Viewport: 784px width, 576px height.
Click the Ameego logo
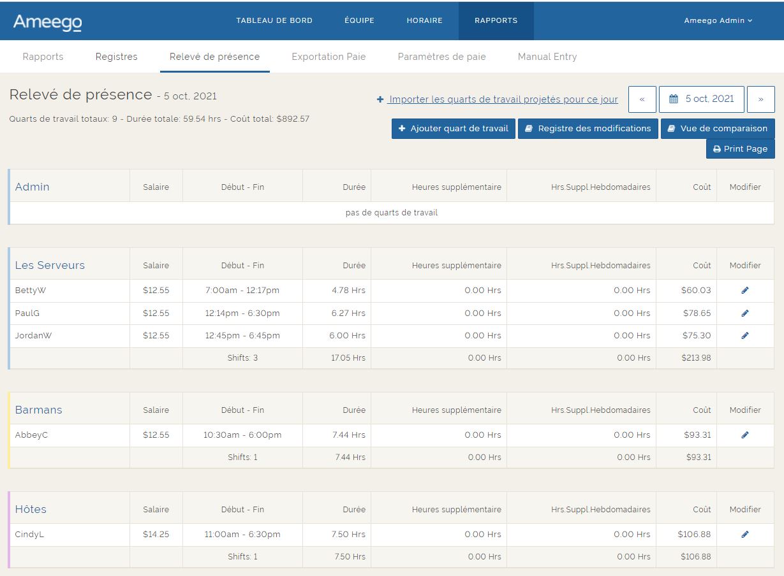pyautogui.click(x=48, y=22)
